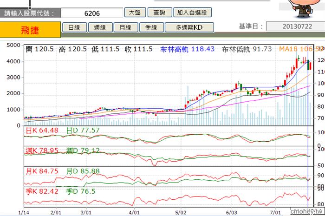Open the 季線 quarterly chart tab

151,27
